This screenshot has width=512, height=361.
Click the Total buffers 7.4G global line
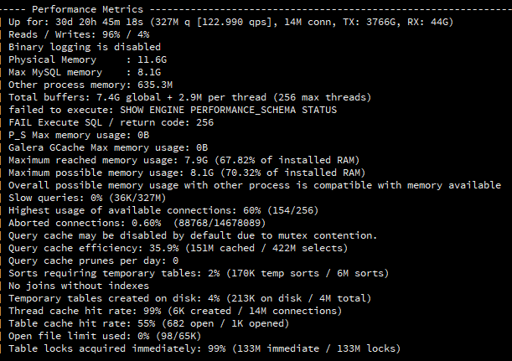pyautogui.click(x=189, y=97)
